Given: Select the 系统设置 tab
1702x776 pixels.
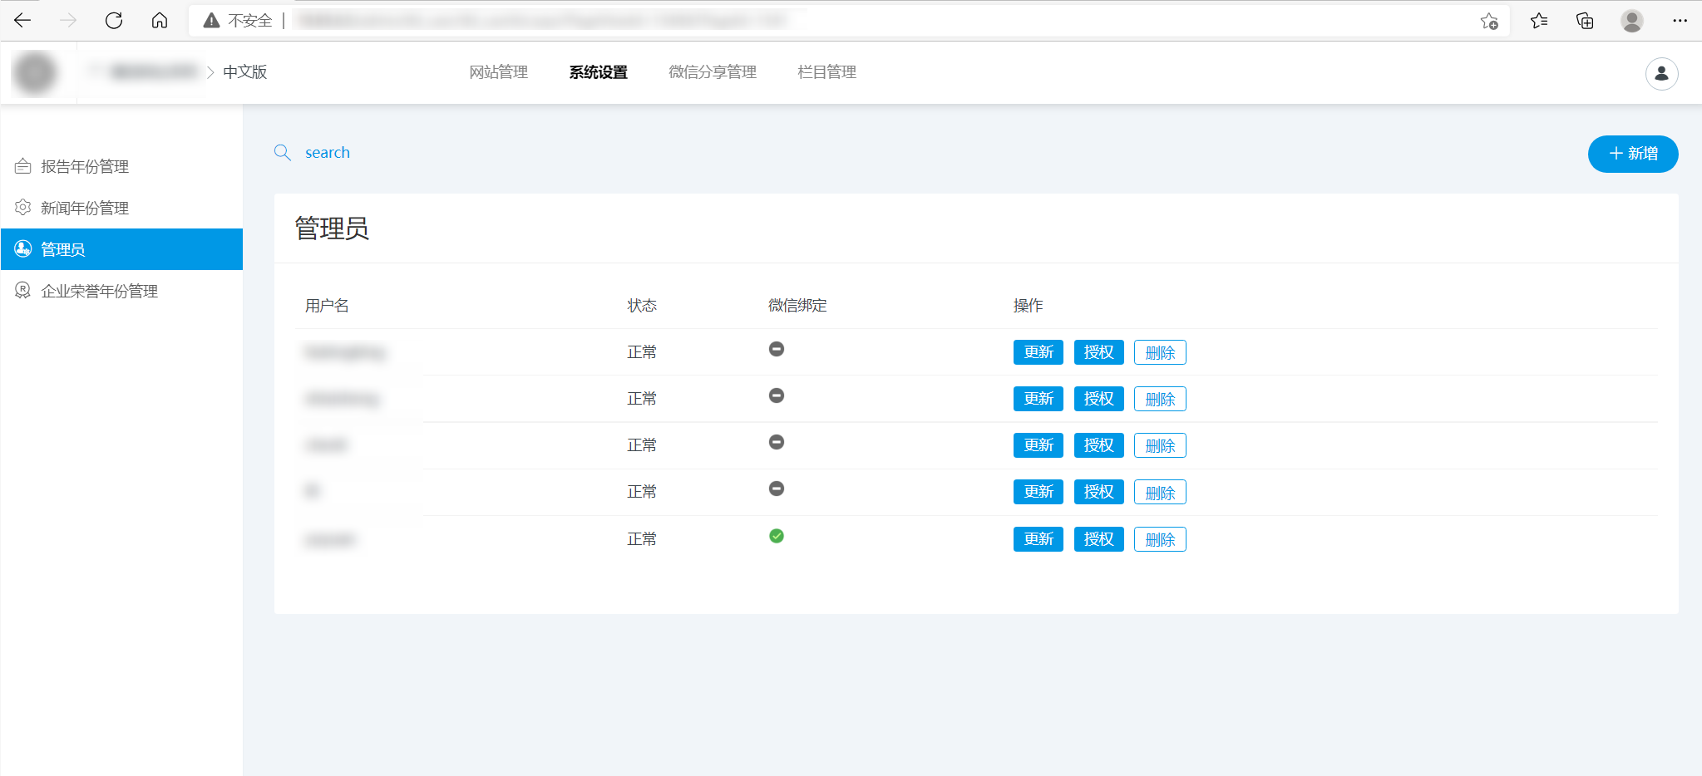Looking at the screenshot, I should [x=598, y=72].
